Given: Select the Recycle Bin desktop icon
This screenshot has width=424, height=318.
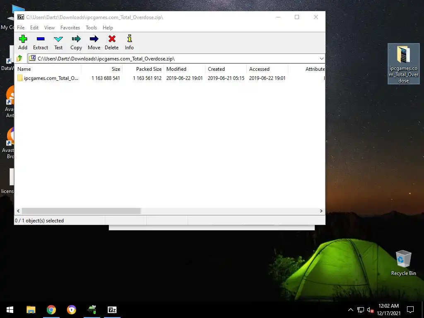Looking at the screenshot, I should click(403, 263).
